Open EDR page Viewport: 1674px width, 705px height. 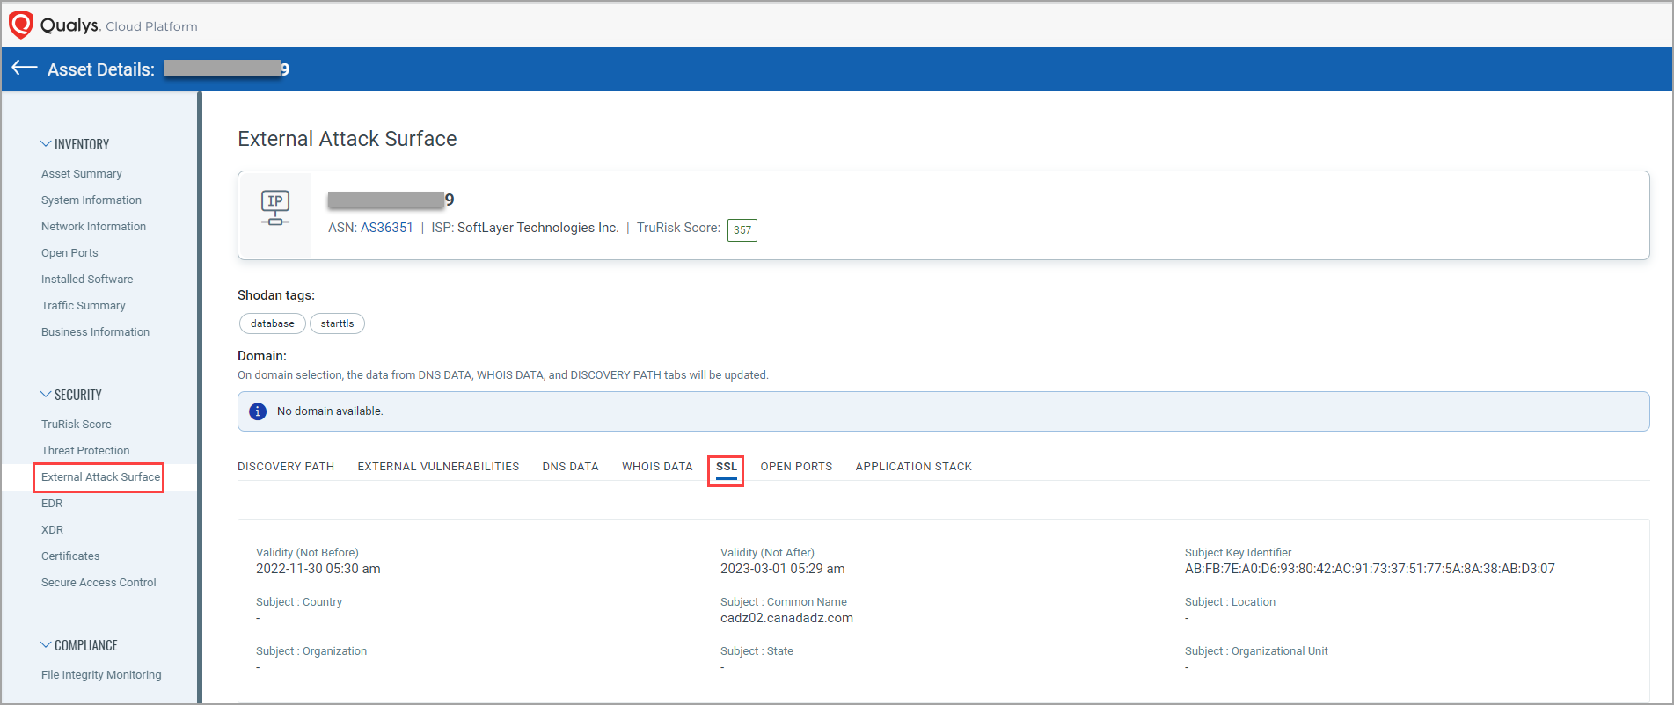pyautogui.click(x=52, y=504)
